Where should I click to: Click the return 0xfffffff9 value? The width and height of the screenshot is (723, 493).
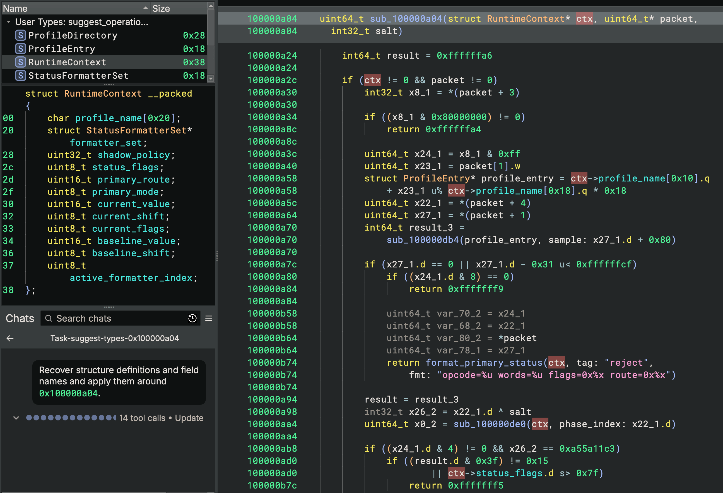(476, 289)
